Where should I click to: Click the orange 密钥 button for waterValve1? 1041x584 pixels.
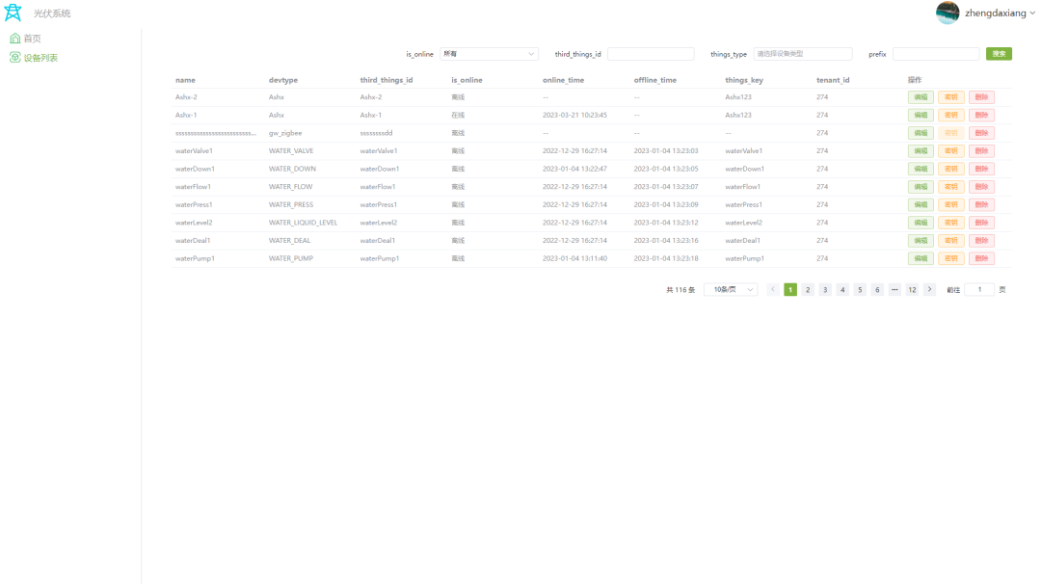point(950,150)
